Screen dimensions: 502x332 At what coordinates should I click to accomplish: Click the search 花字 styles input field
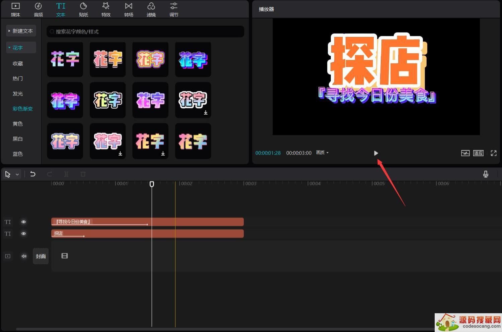145,32
